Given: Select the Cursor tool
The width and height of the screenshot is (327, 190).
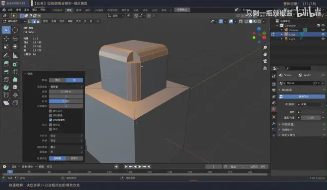Looking at the screenshot, I should 15,30.
